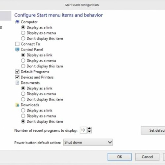
Task: Click the Documents item icon
Action: [17, 83]
